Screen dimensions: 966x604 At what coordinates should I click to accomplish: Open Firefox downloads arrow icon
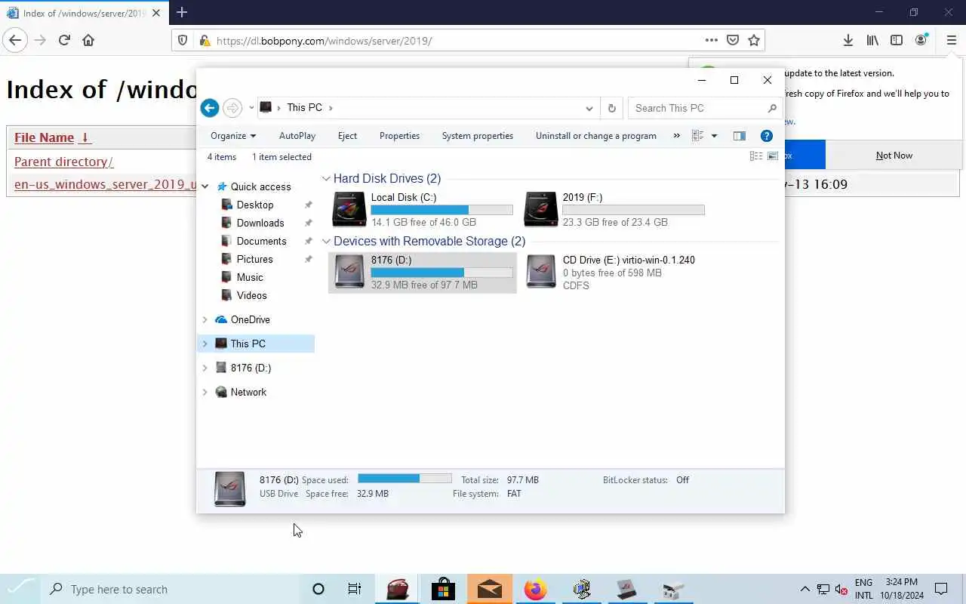848,41
